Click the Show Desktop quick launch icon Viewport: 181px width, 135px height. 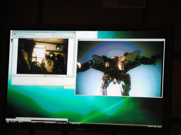tap(11, 122)
